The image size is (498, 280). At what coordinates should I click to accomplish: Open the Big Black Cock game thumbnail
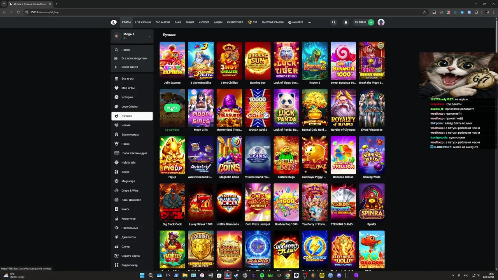coord(172,202)
